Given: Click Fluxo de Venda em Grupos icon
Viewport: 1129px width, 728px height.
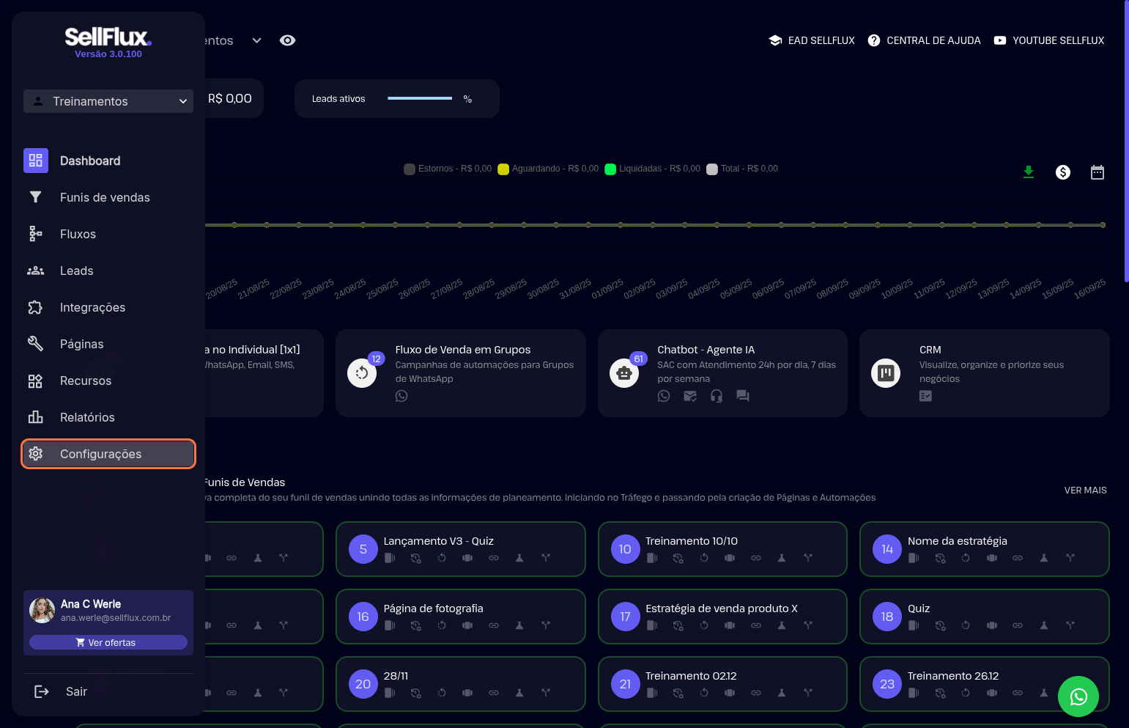Looking at the screenshot, I should [362, 373].
